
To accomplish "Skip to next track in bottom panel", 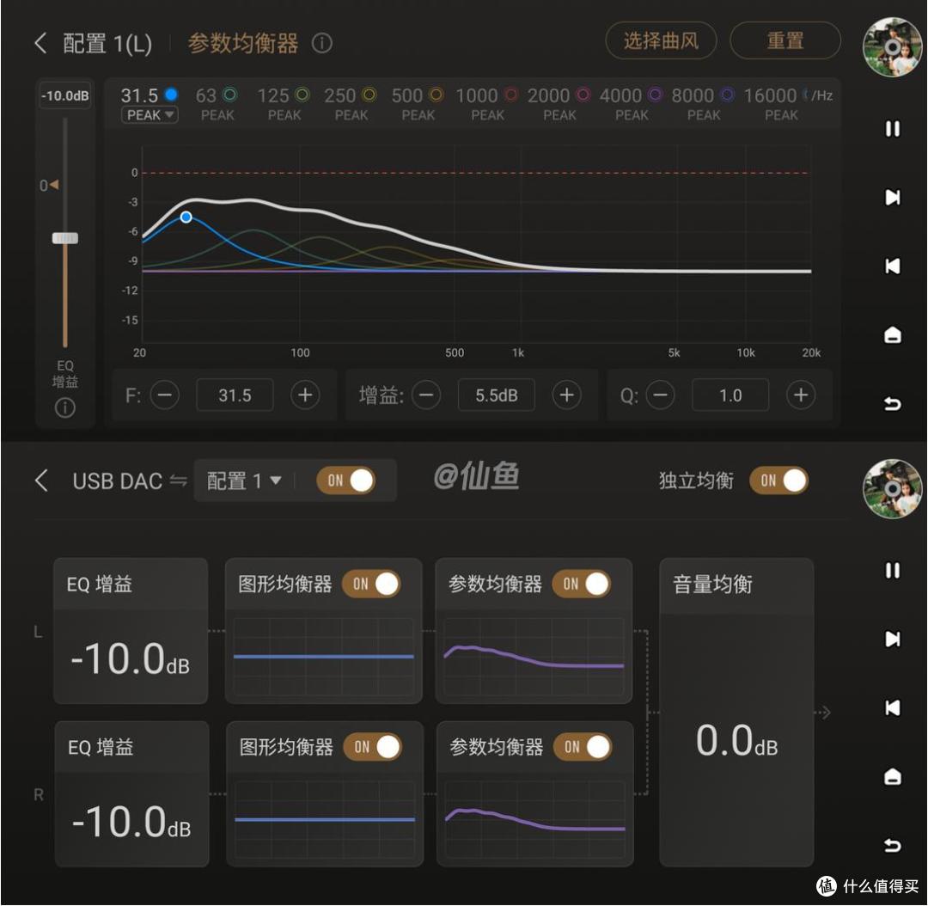I will (x=892, y=639).
